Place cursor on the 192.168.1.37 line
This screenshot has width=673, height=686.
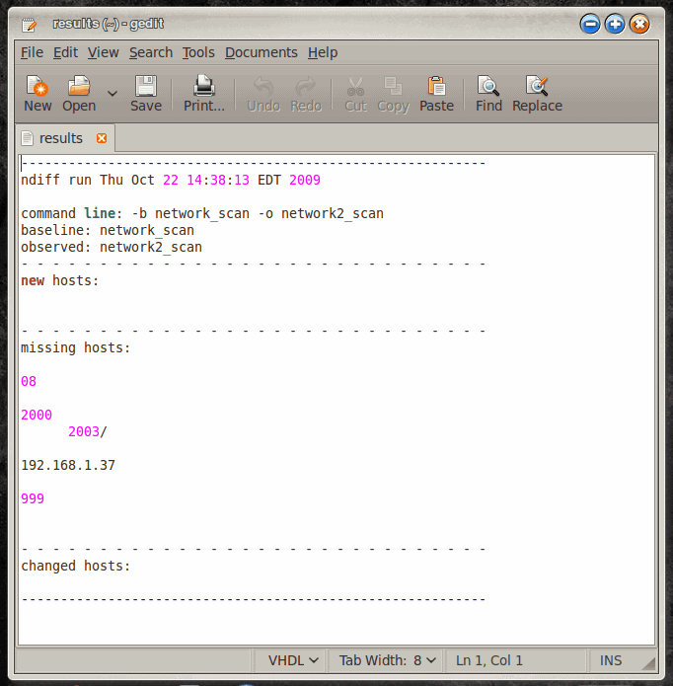[68, 465]
